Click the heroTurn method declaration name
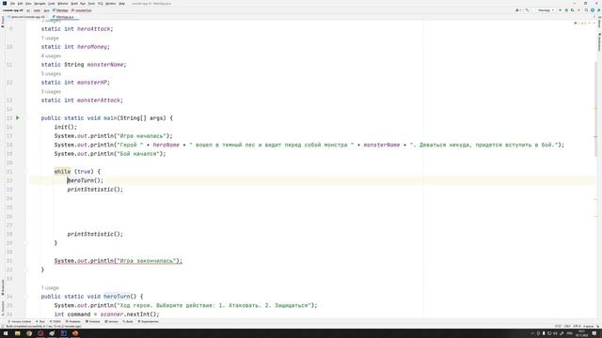The width and height of the screenshot is (602, 338). tap(117, 297)
